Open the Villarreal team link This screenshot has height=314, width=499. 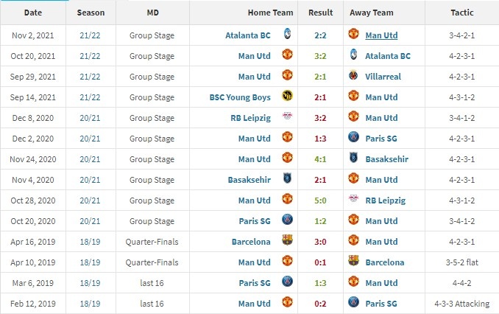coord(383,77)
